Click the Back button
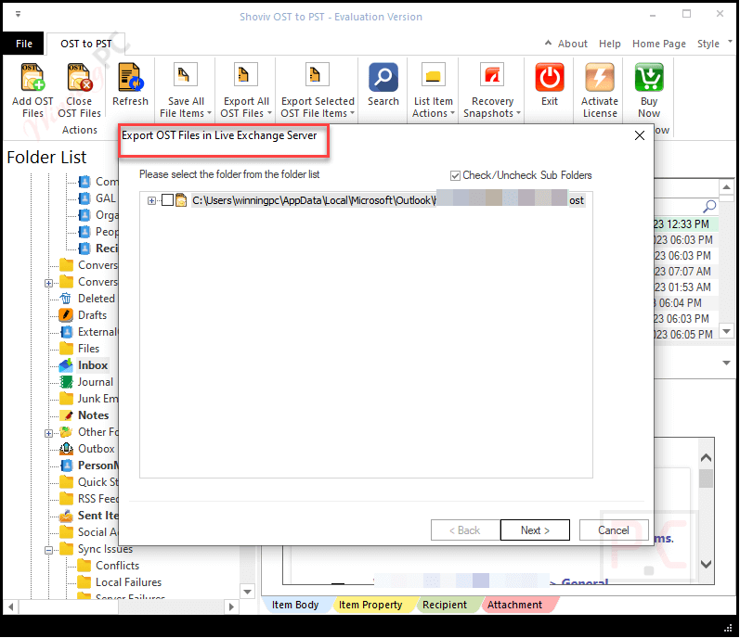Image resolution: width=740 pixels, height=638 pixels. pyautogui.click(x=465, y=530)
